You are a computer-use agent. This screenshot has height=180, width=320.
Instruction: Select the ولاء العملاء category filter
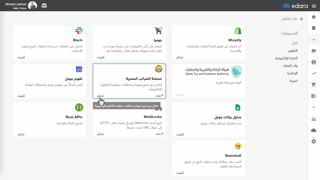[290, 66]
